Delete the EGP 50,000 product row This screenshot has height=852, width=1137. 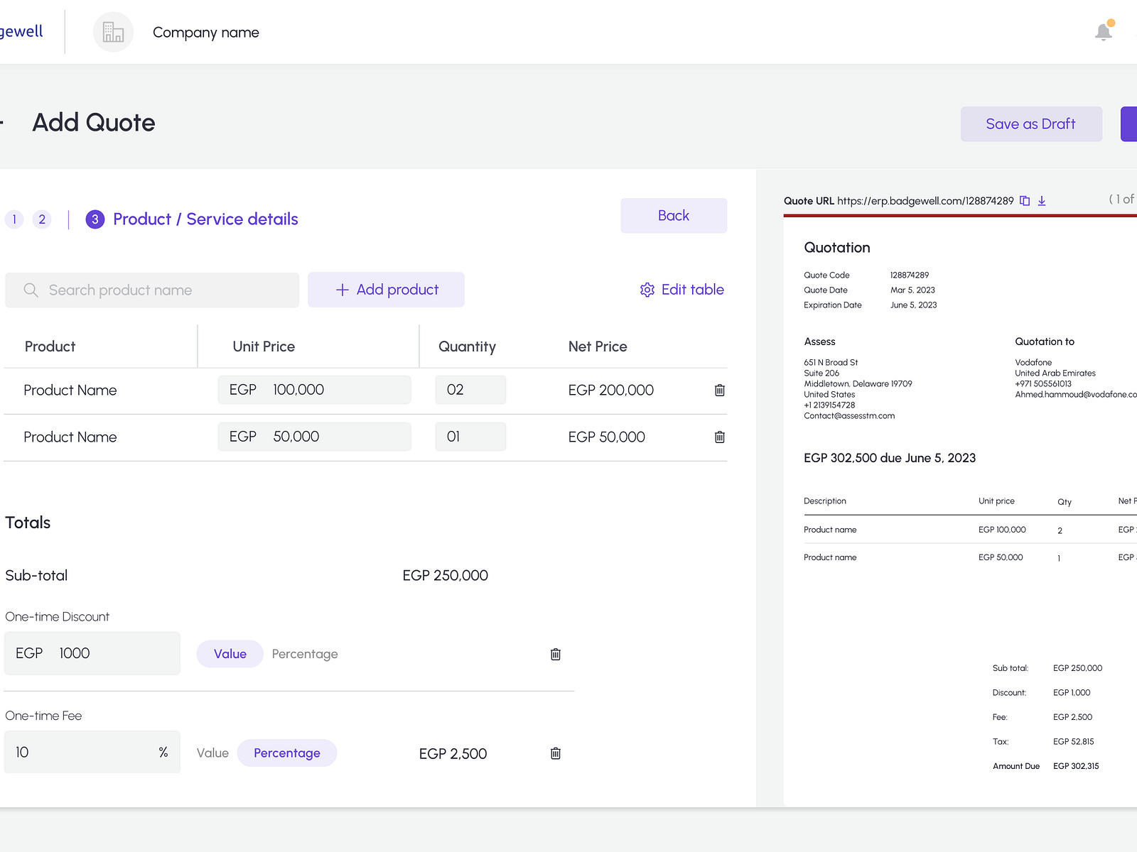pyautogui.click(x=719, y=437)
